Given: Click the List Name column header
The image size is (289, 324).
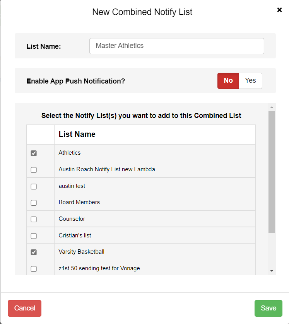Looking at the screenshot, I should point(77,134).
